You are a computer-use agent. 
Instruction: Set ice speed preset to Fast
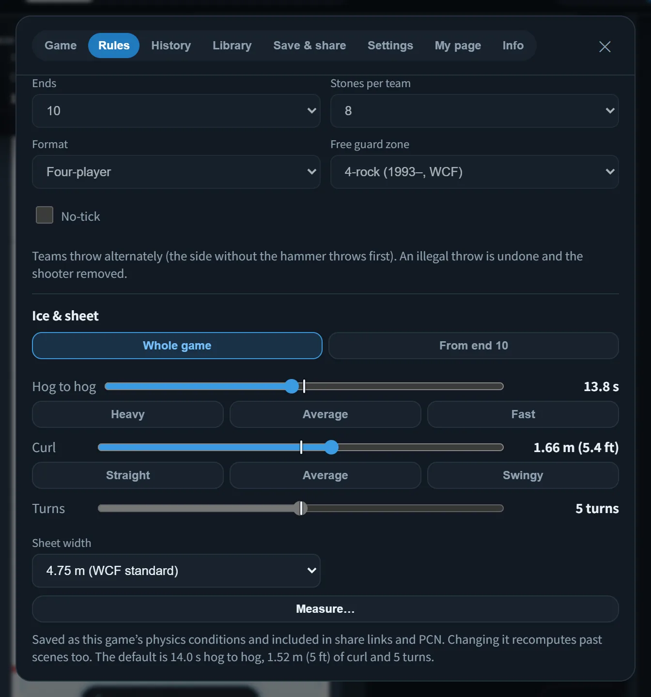(523, 414)
